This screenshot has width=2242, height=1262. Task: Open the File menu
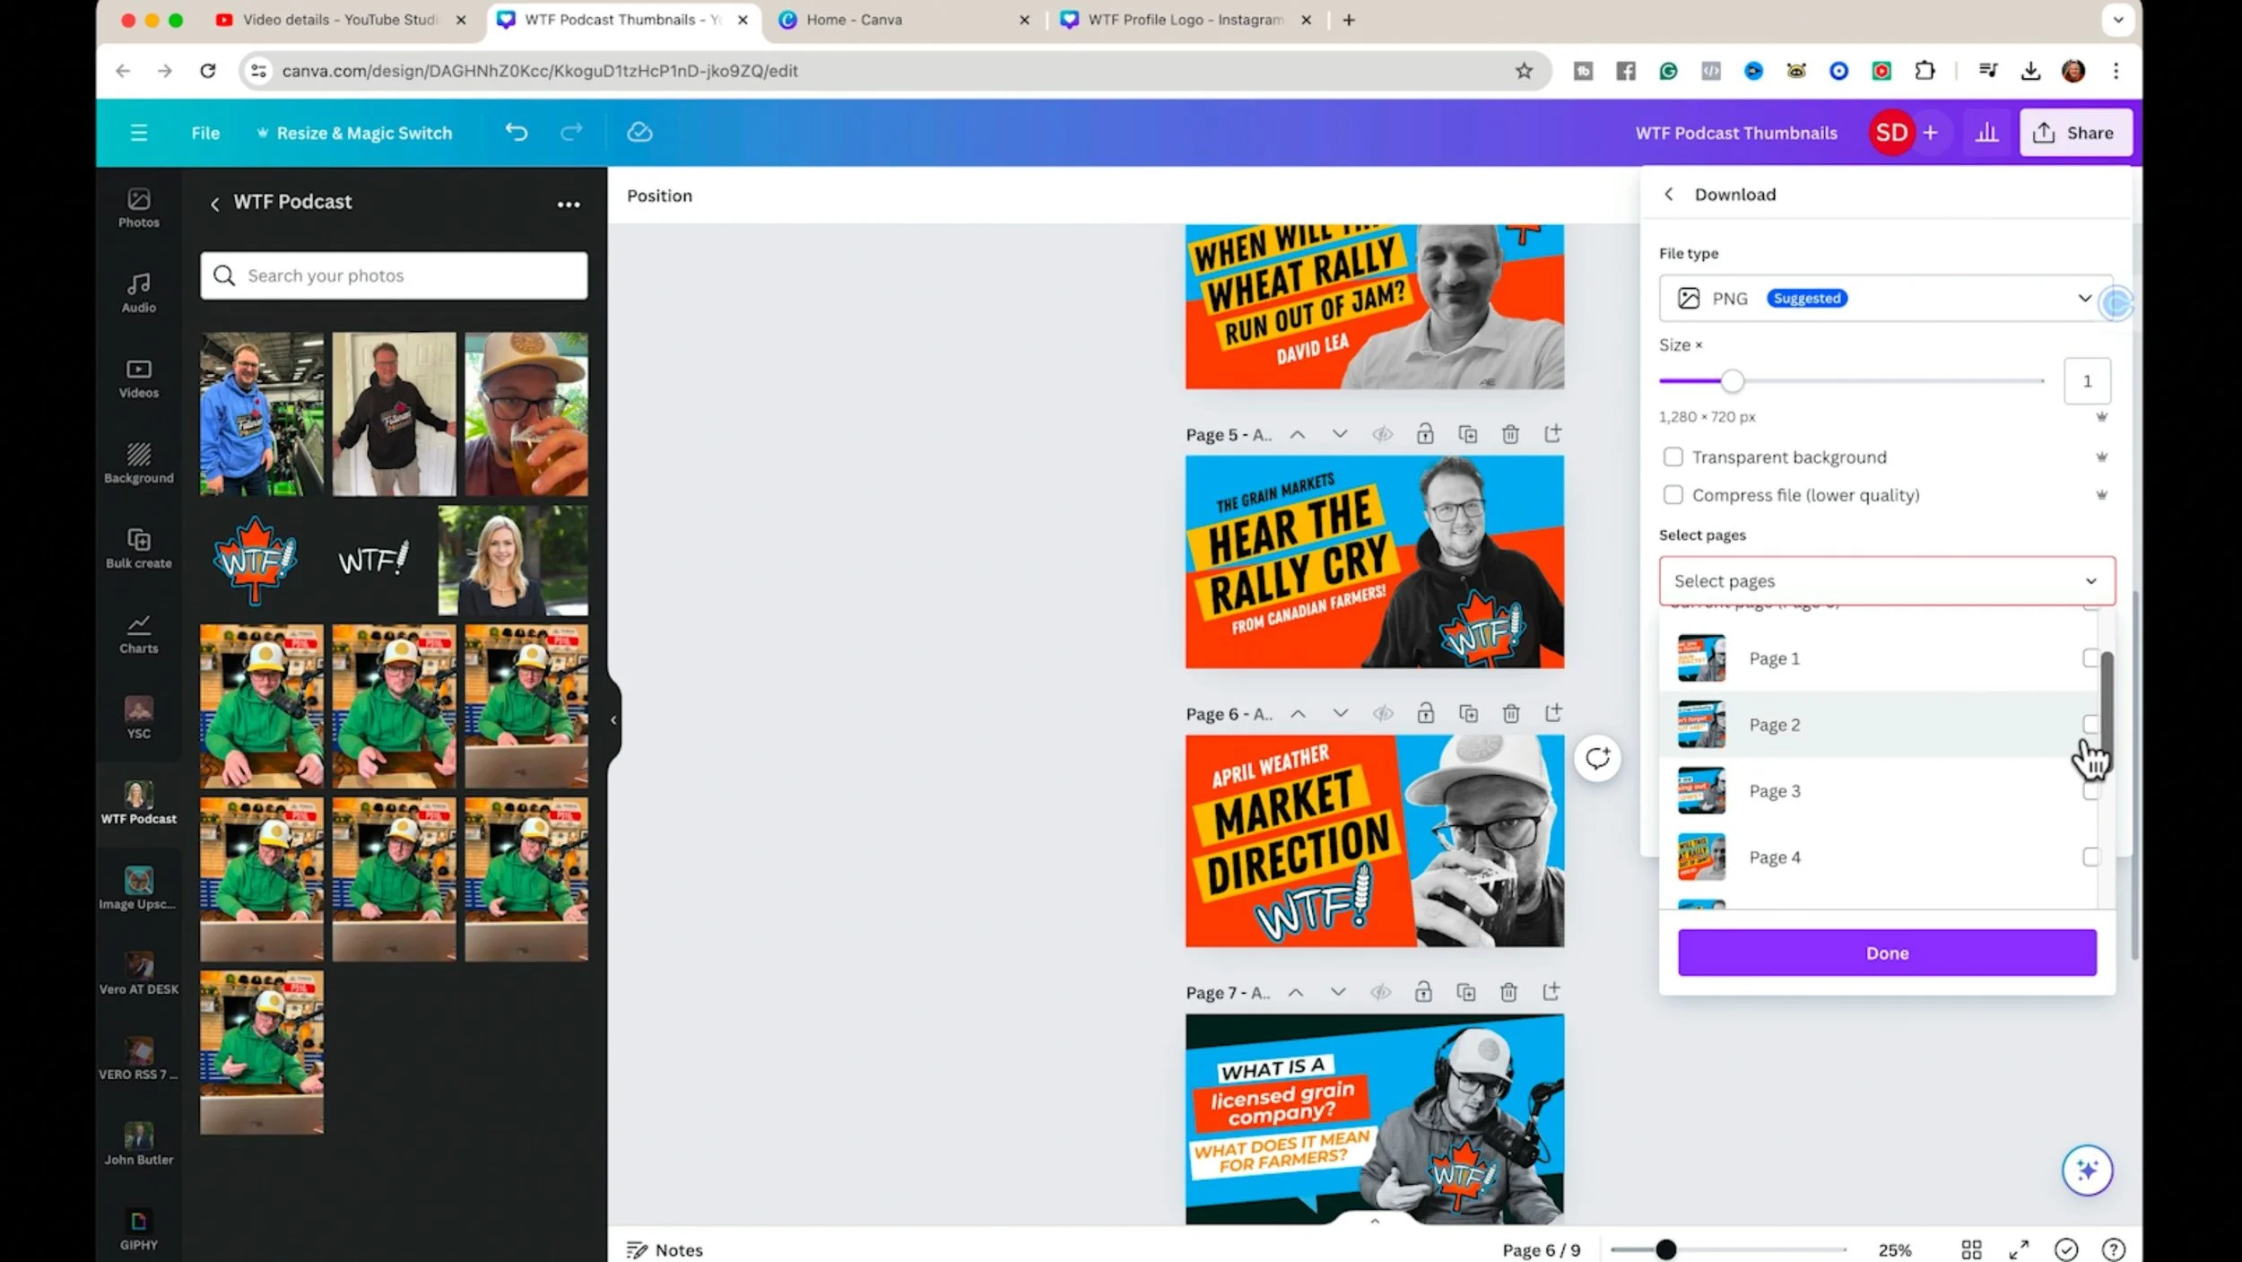pyautogui.click(x=205, y=133)
